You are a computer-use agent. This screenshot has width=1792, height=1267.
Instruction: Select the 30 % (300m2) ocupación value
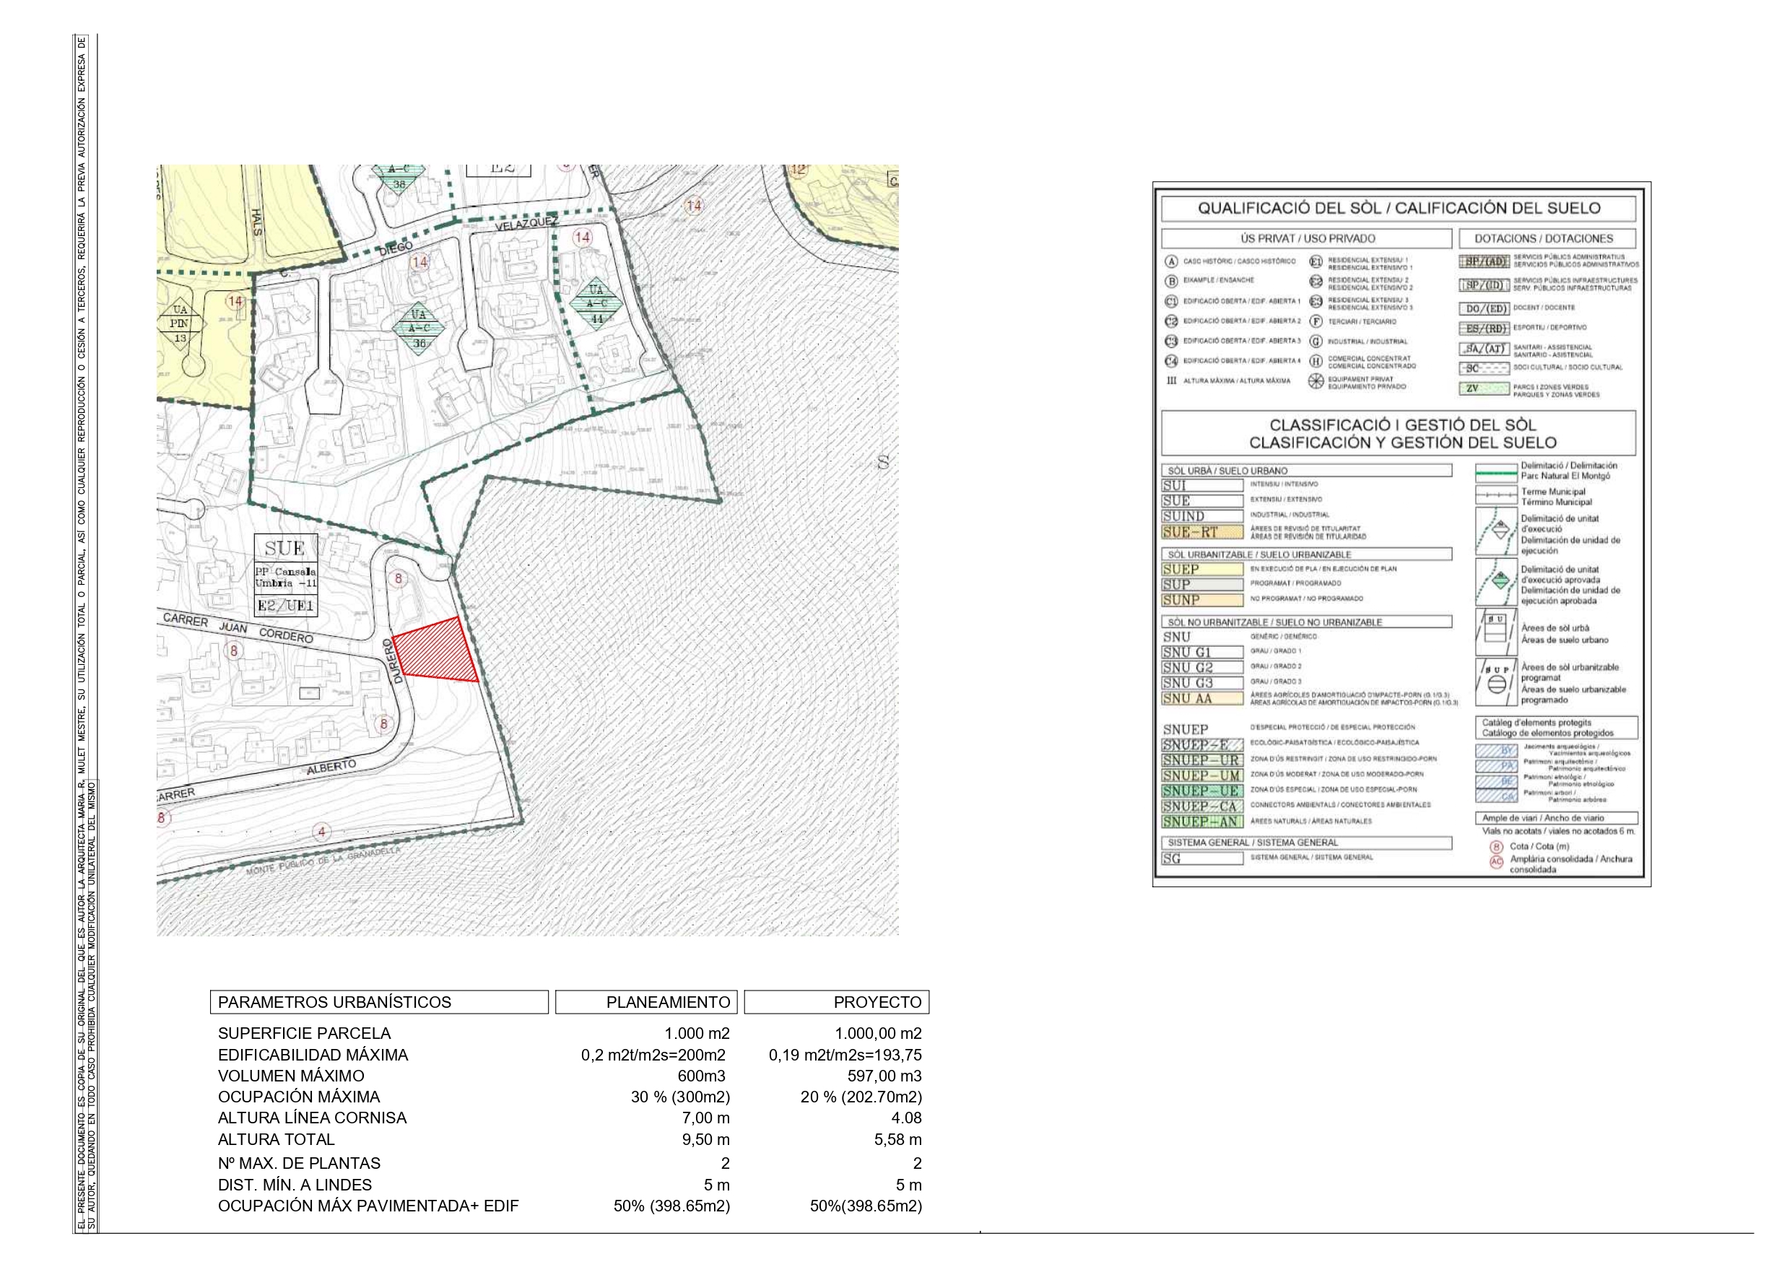click(681, 1097)
